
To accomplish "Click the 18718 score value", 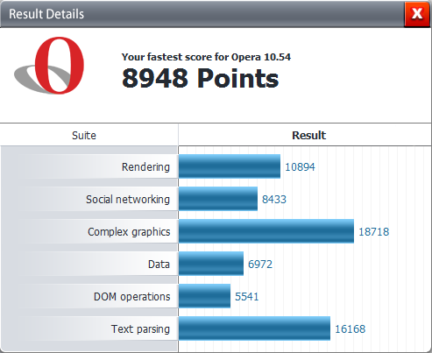I will 374,232.
